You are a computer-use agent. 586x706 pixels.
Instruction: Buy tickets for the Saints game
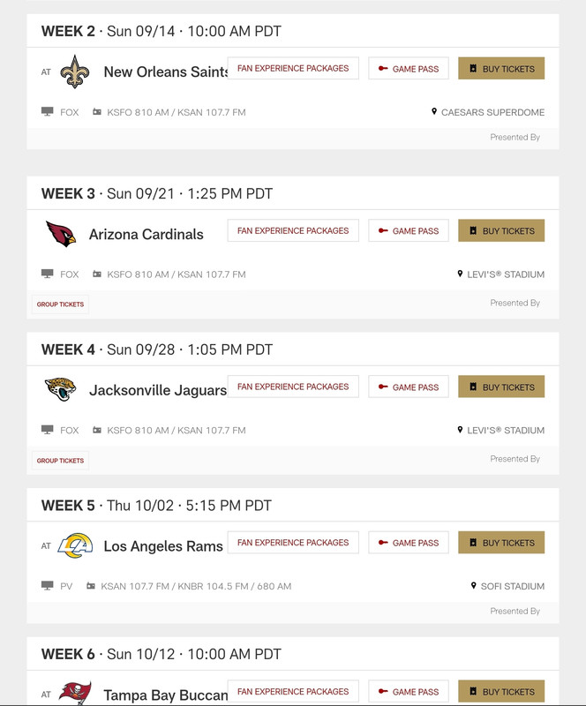click(501, 69)
